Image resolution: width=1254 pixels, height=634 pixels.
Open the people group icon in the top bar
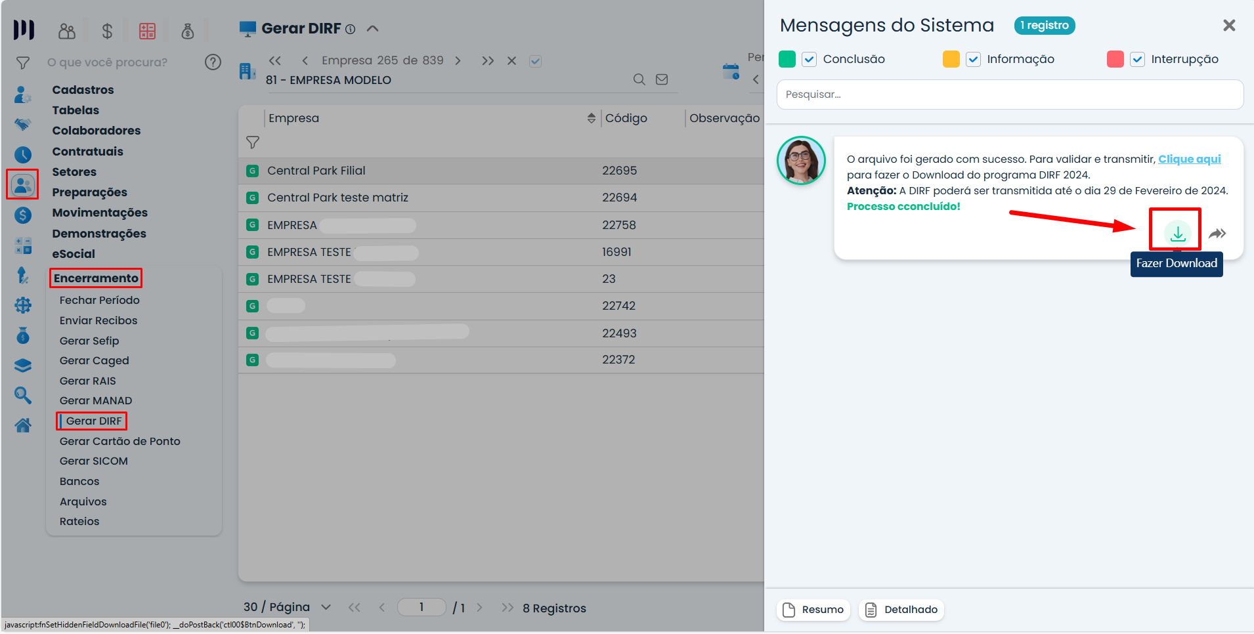(x=67, y=30)
